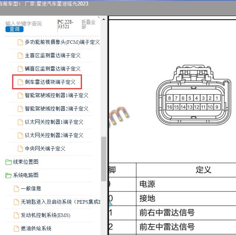This screenshot has height=235, width=236.
Task: Select 倒车雷达模块端子定义 entry
Action: tap(50, 82)
